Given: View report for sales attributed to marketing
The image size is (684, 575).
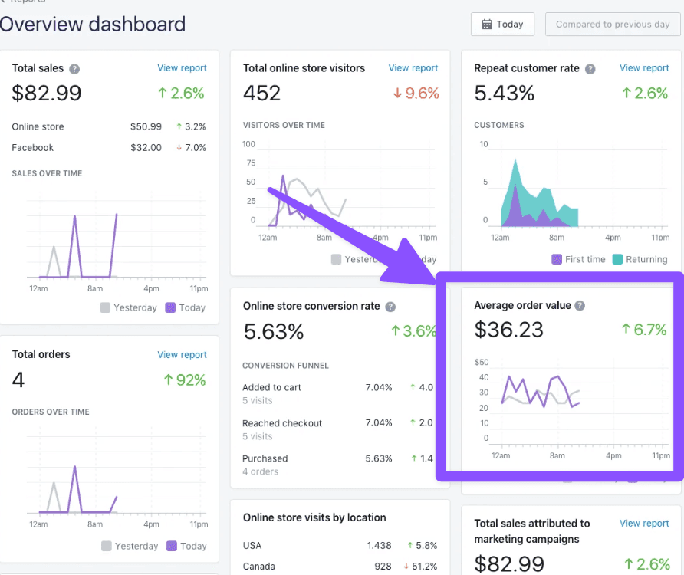Looking at the screenshot, I should pyautogui.click(x=644, y=524).
